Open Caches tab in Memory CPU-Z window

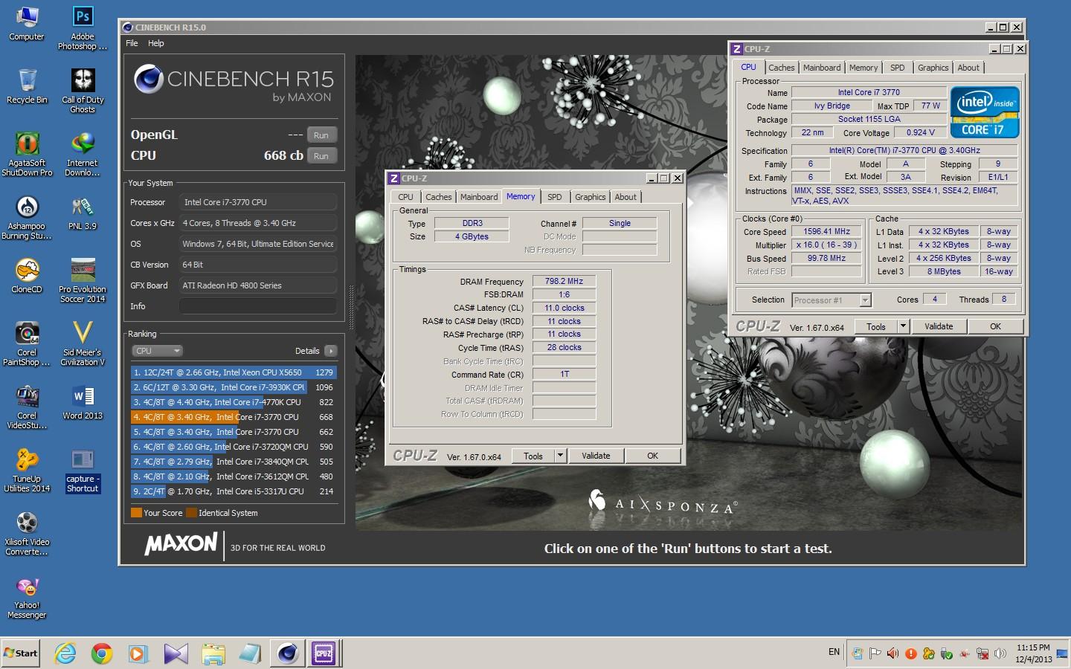[x=438, y=197]
